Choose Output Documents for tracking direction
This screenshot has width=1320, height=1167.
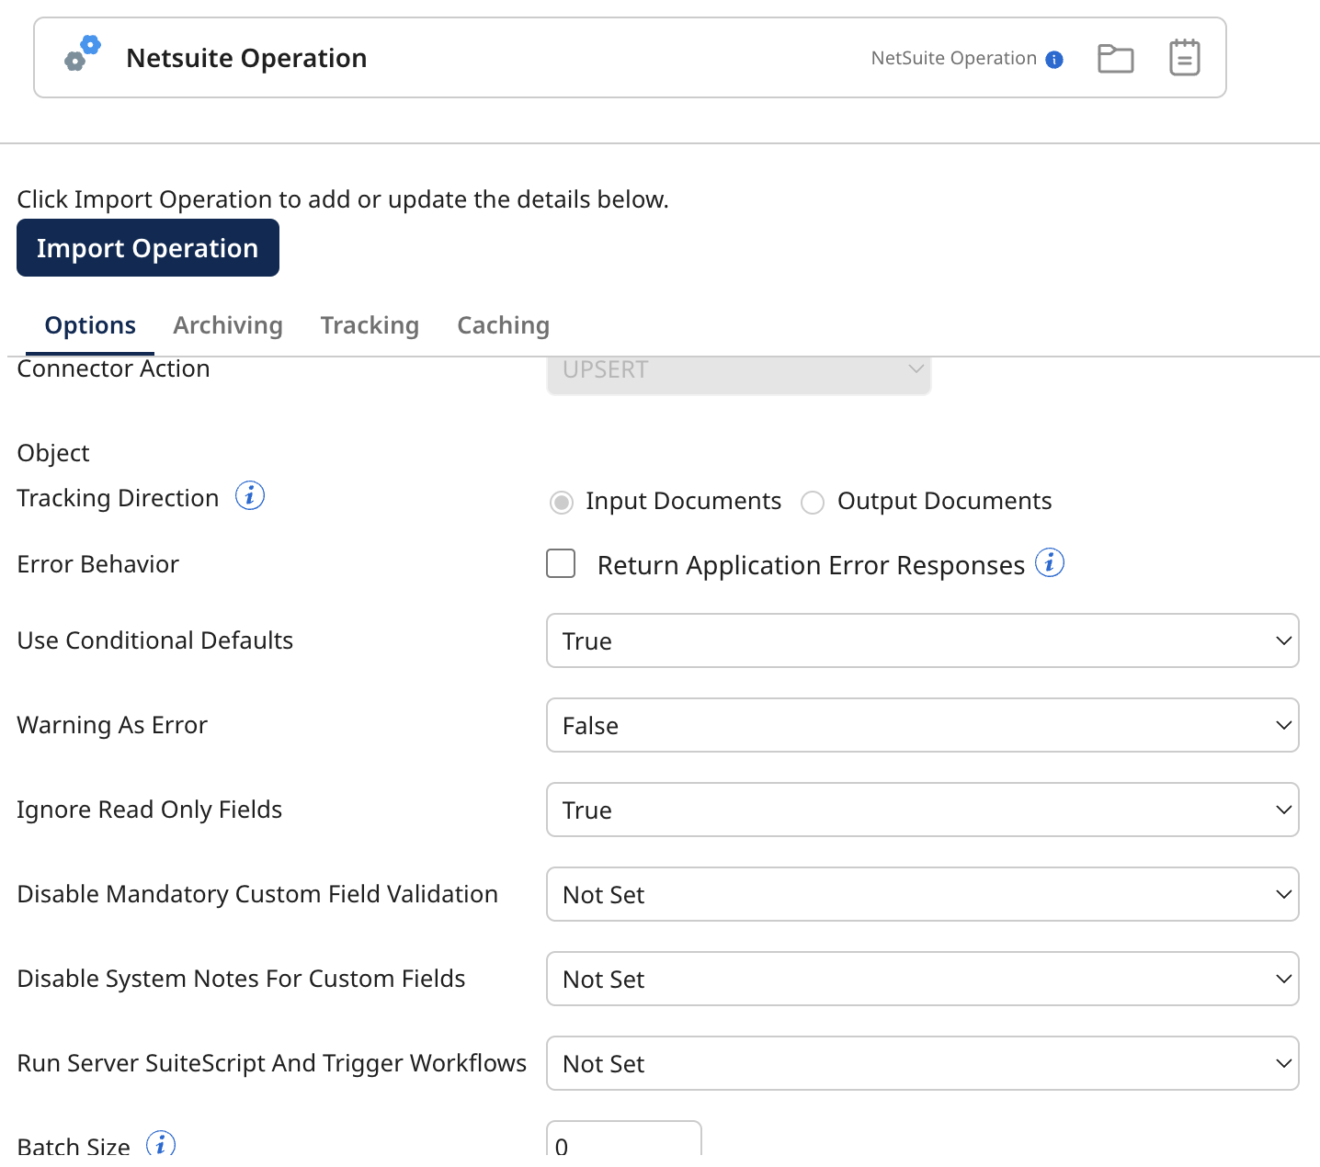[812, 502]
